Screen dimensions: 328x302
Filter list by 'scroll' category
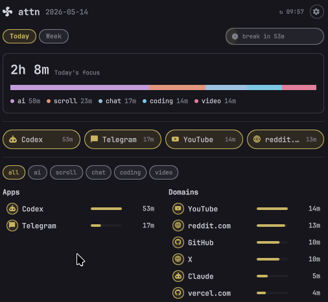click(x=66, y=172)
